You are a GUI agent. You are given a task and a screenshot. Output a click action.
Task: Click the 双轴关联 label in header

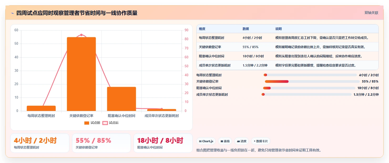(x=371, y=13)
